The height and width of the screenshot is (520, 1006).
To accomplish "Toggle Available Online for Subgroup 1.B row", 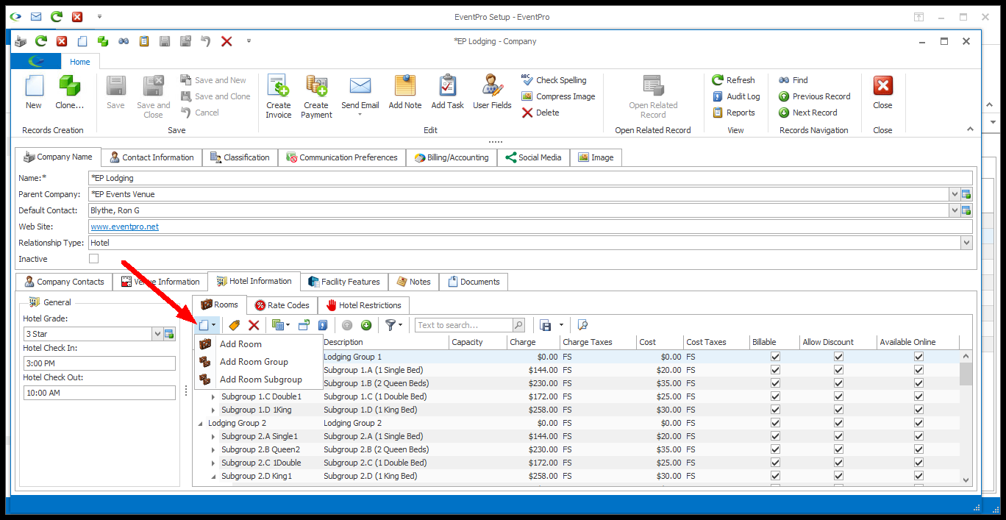I will pos(918,383).
